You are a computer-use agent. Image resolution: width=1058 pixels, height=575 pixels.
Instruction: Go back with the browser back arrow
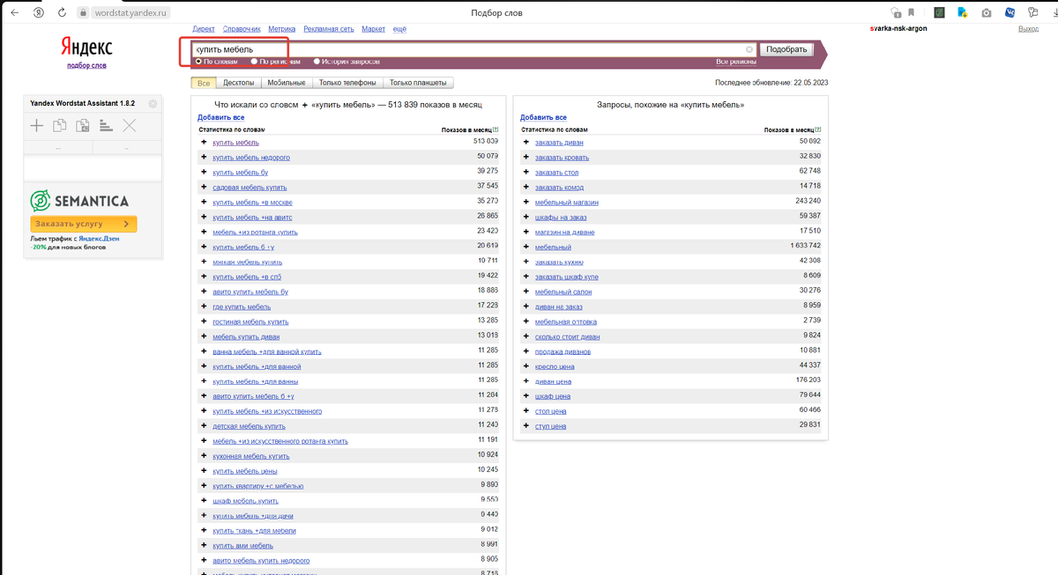14,13
